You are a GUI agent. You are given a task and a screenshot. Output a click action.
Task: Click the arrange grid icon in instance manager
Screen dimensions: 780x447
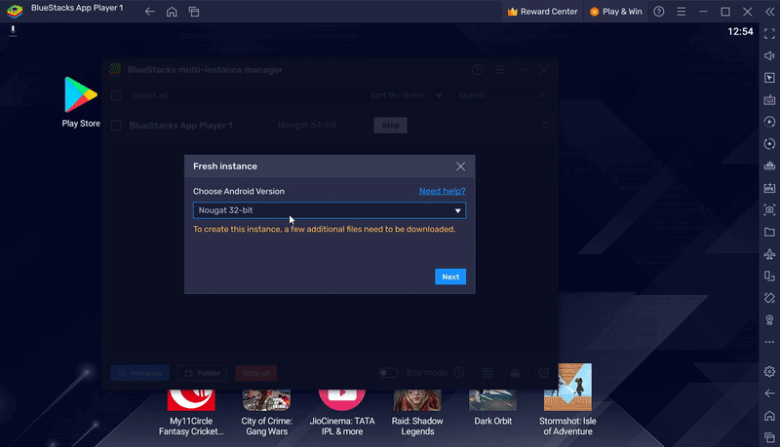487,372
